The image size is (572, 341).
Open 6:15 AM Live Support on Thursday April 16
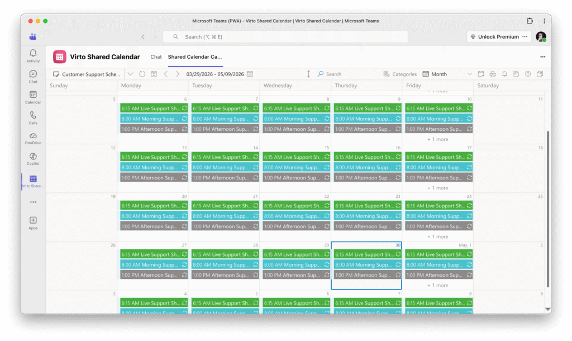coord(368,157)
